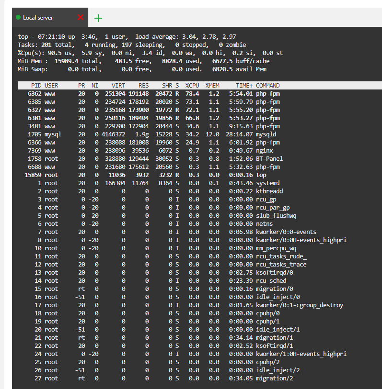Click the nginx process name
Viewport: 382px width, 389px height.
(264, 151)
